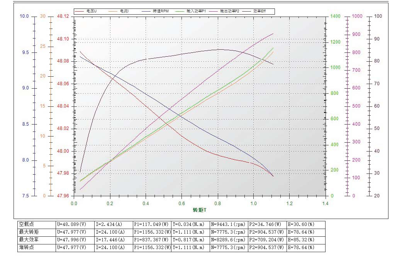Click the red line sample for 电压U
This screenshot has width=402, height=256.
click(x=80, y=11)
